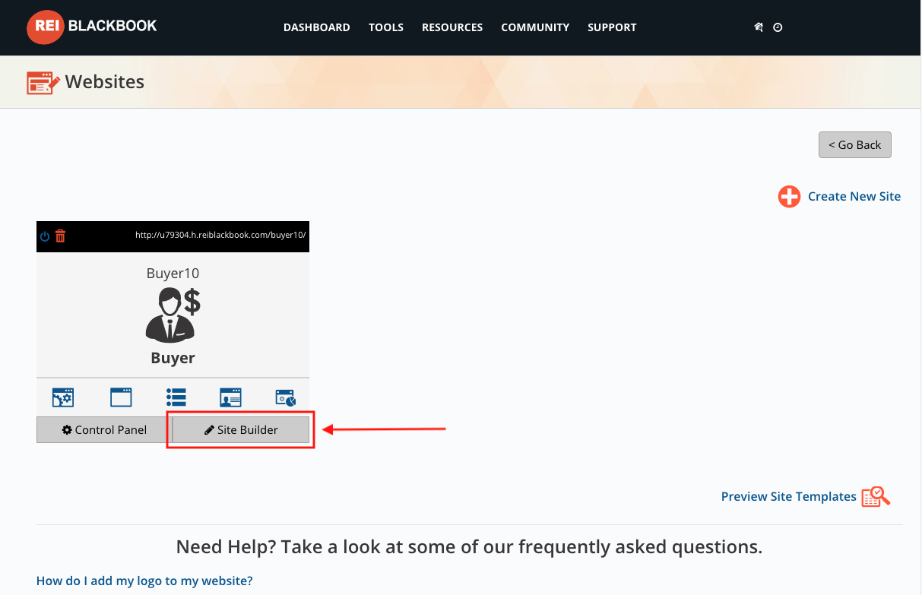Click the window with pie chart icon
Screen dimensions: 922x595
point(286,397)
